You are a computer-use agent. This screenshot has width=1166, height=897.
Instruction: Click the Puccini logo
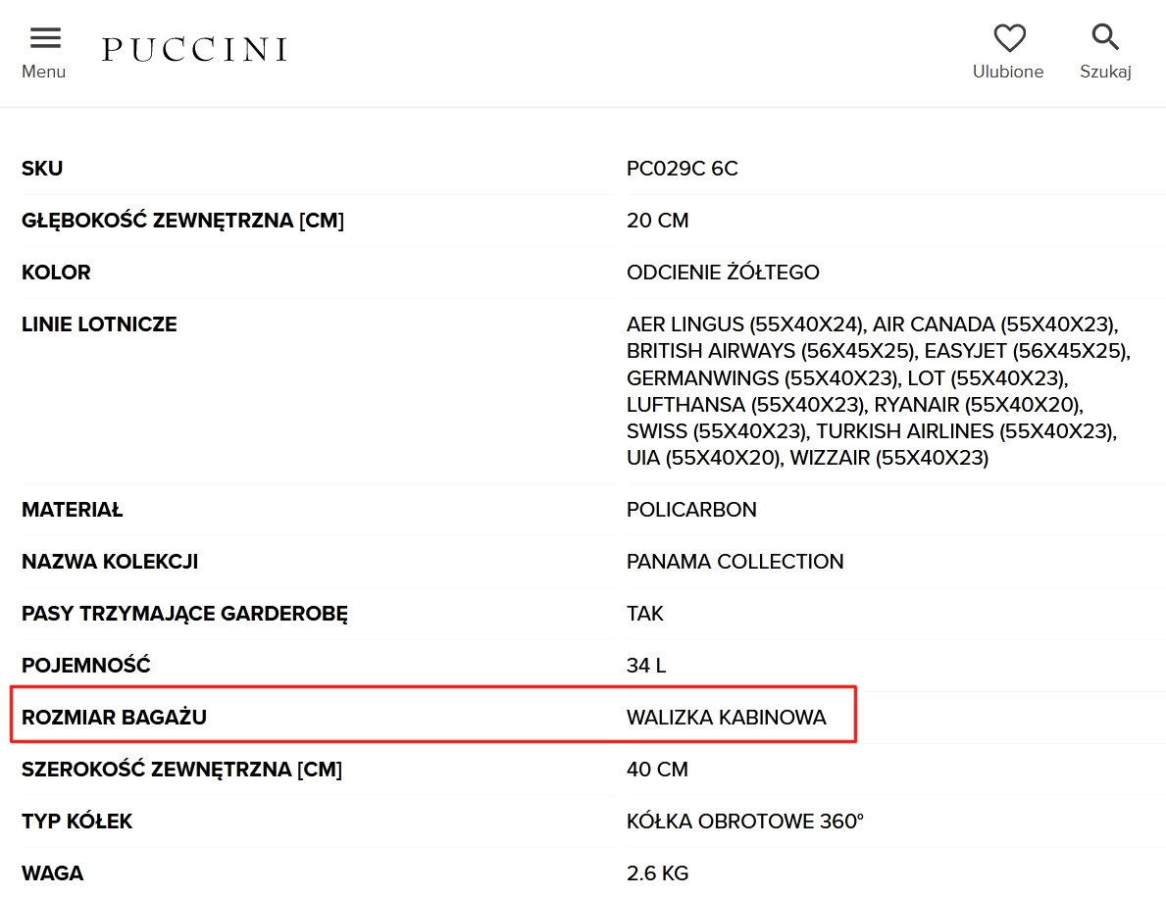(194, 49)
